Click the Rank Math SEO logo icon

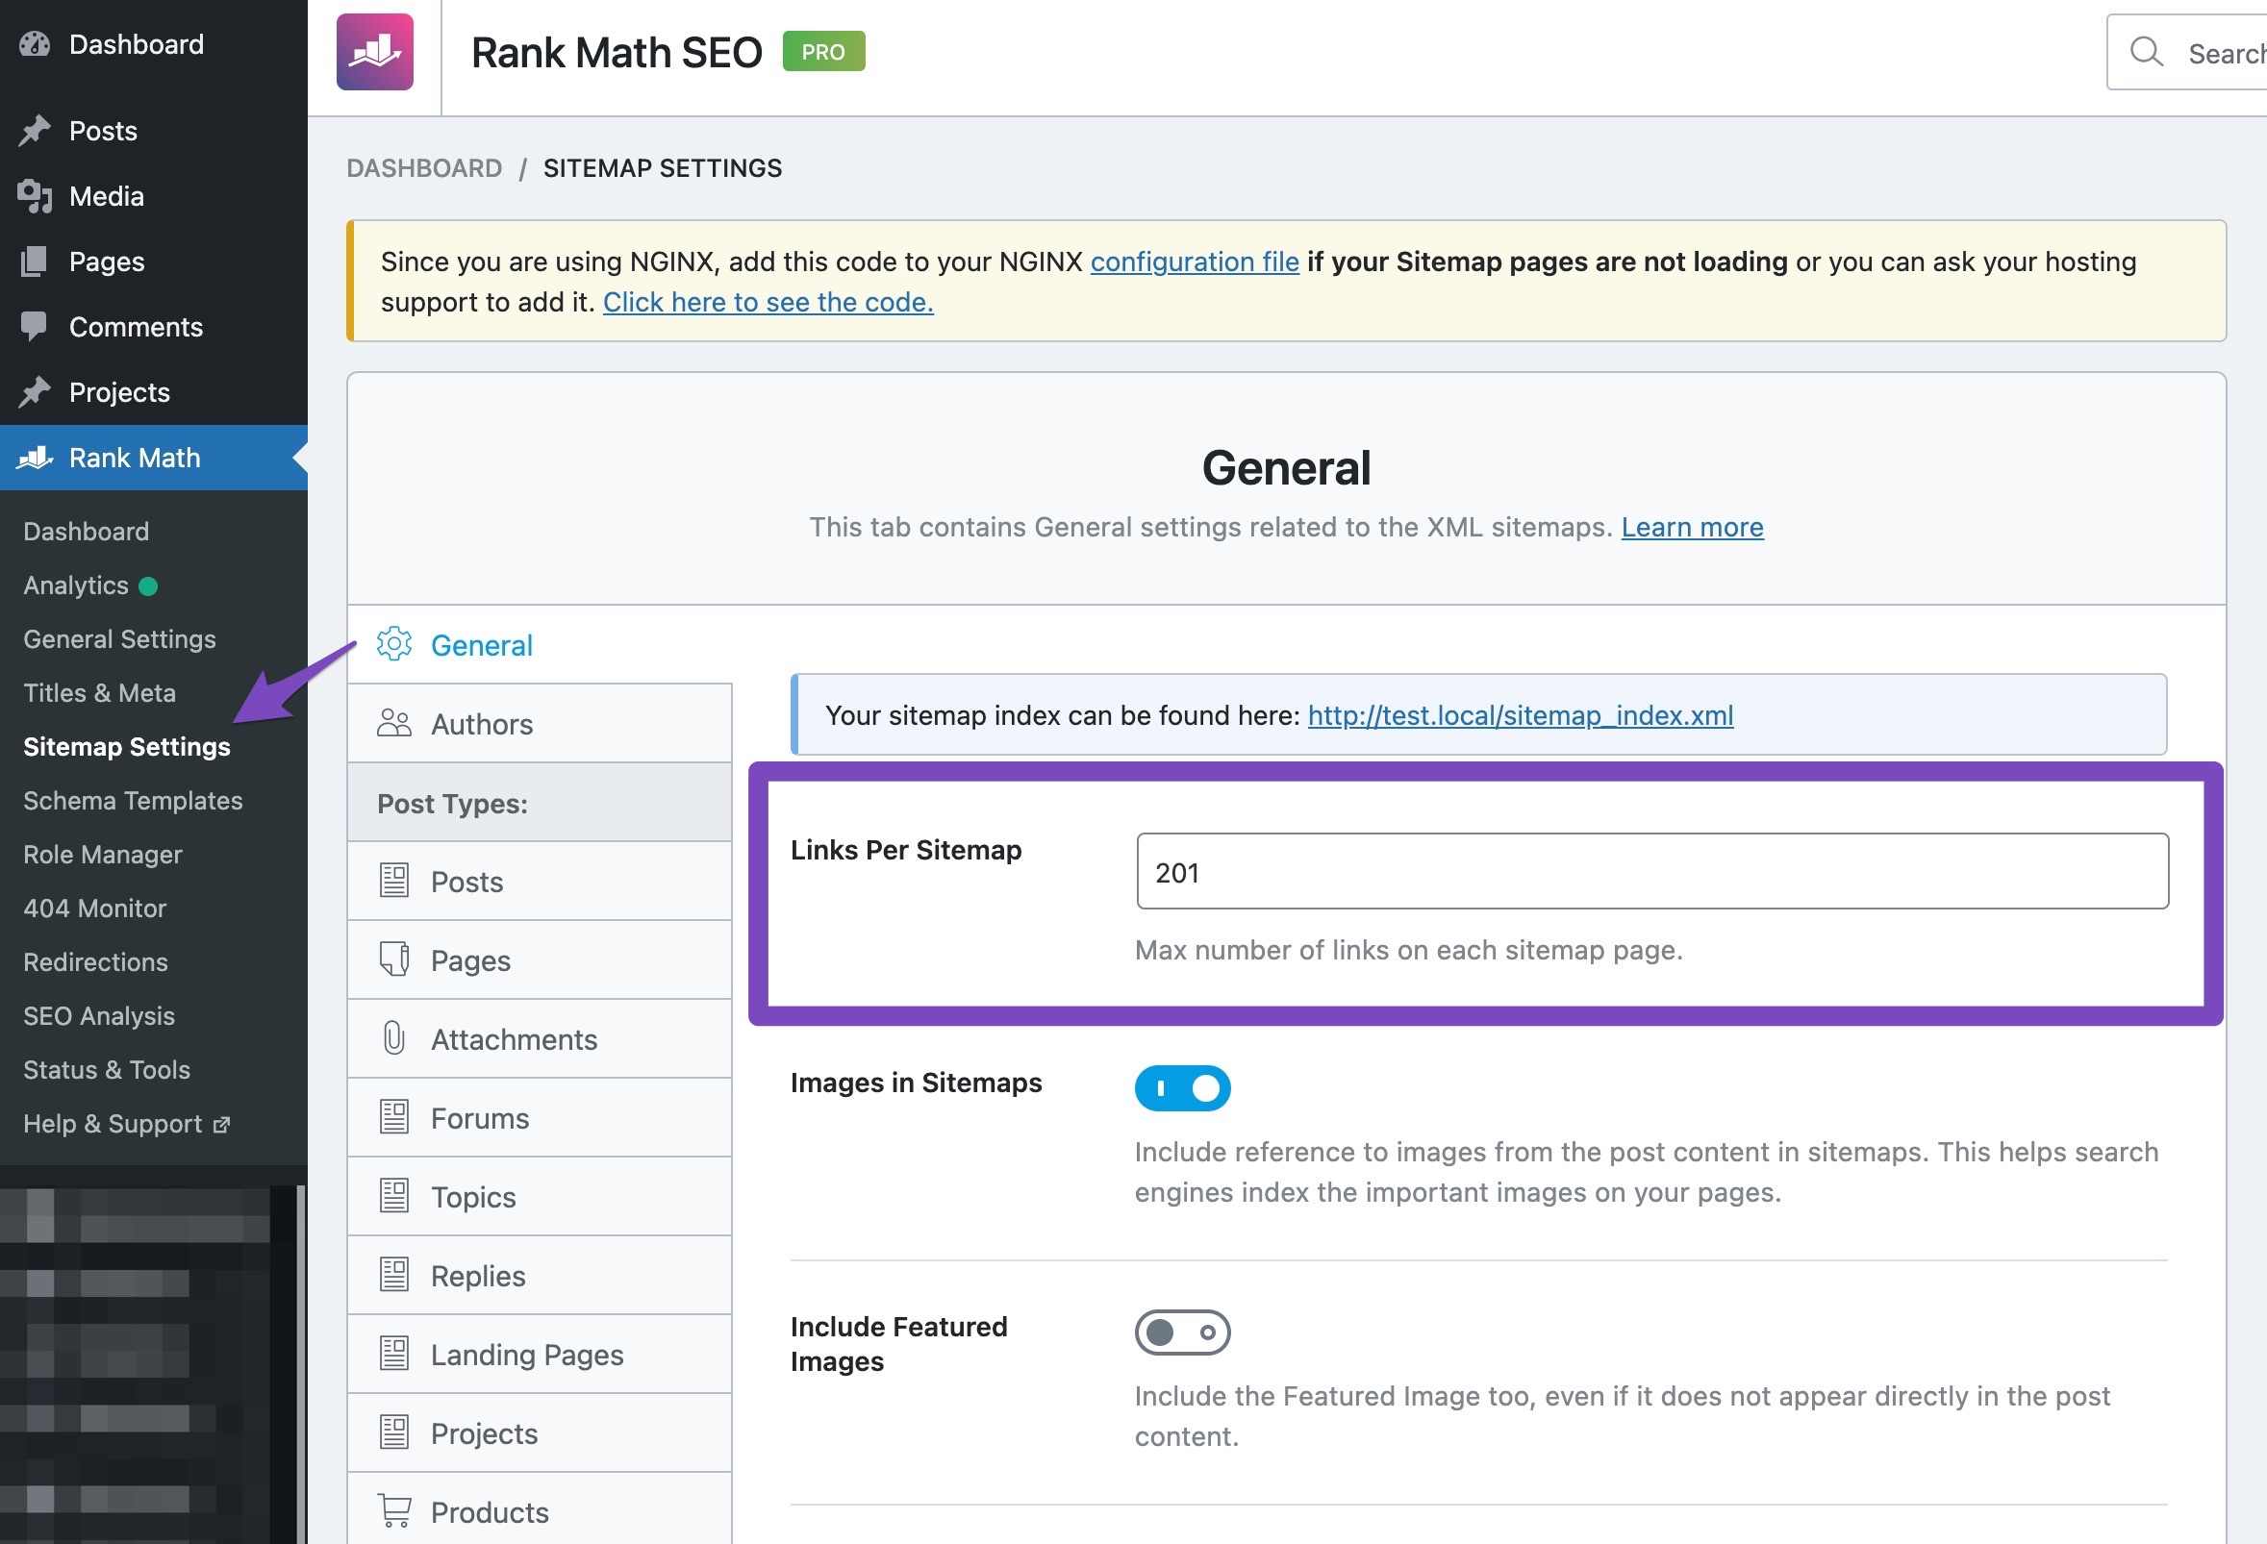coord(374,52)
